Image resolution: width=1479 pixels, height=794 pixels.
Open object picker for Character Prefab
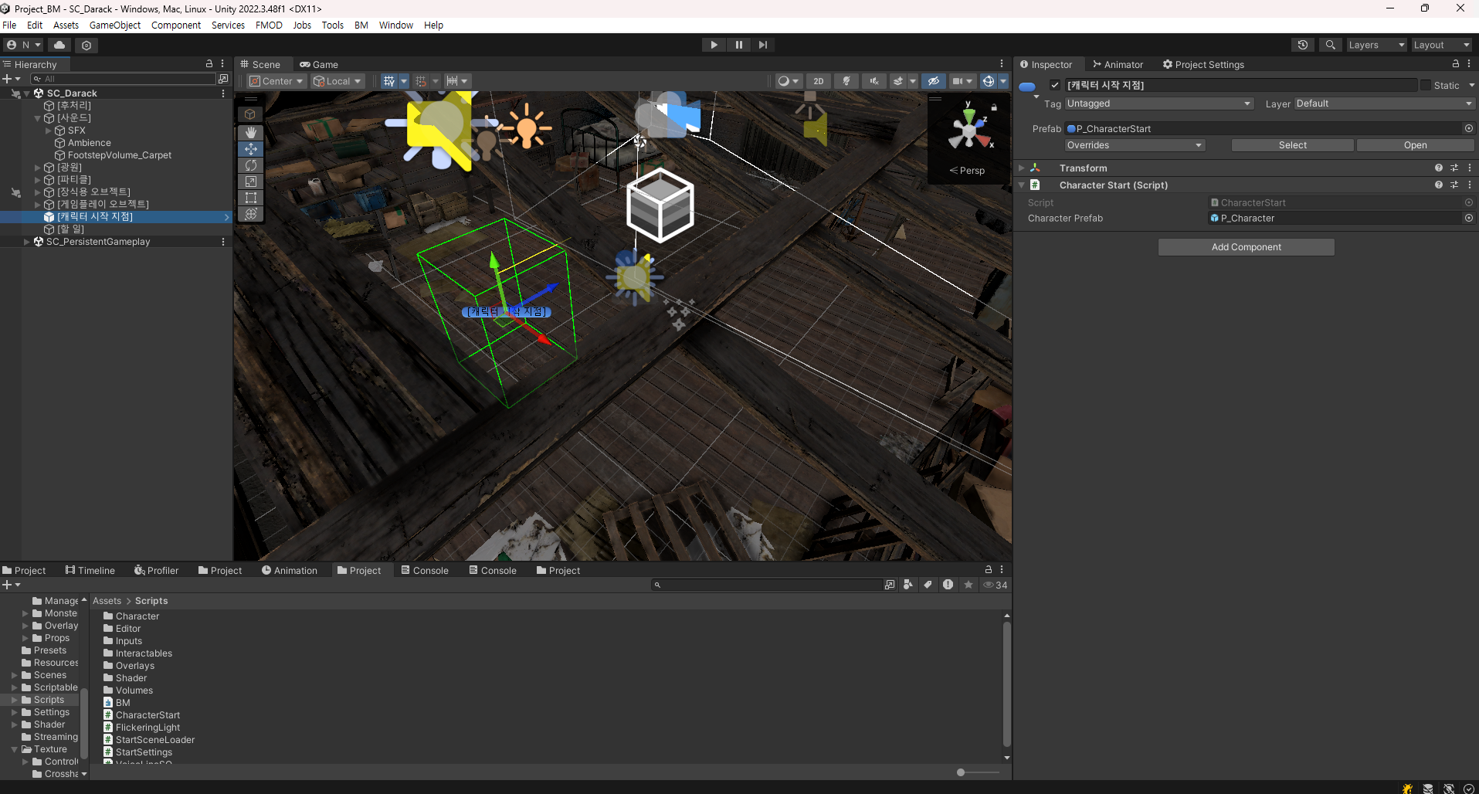click(x=1468, y=219)
